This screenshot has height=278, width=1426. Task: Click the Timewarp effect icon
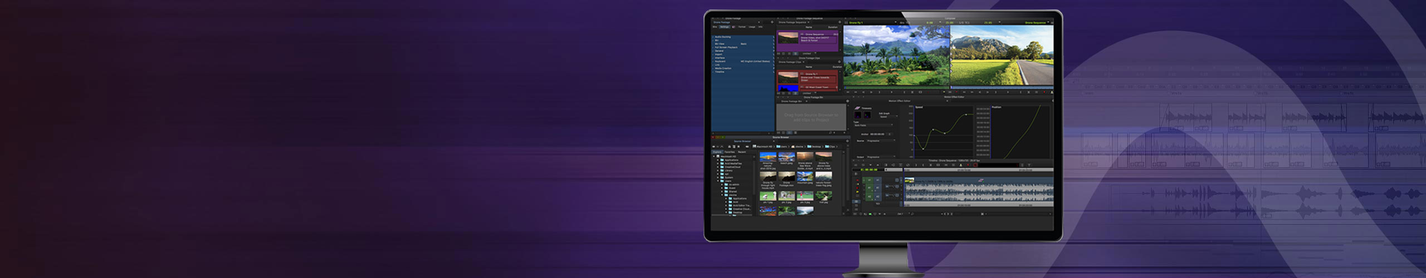pos(857,108)
